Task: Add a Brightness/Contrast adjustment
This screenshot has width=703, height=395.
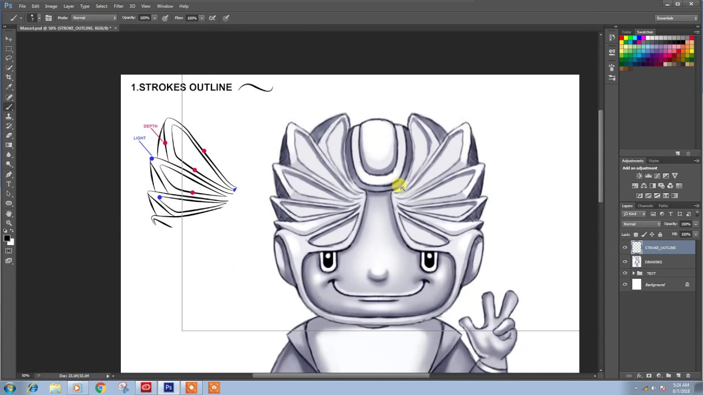Action: pos(639,176)
